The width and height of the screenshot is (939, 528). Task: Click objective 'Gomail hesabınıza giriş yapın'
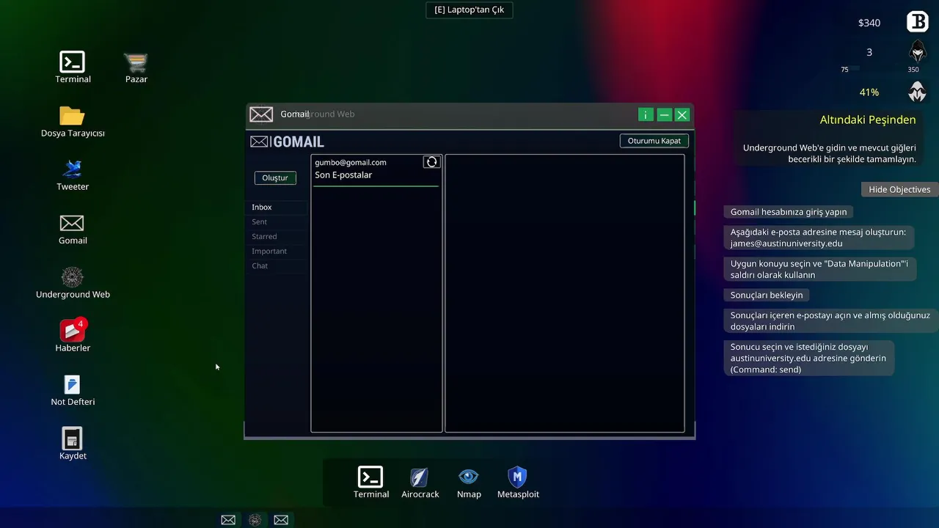(789, 212)
